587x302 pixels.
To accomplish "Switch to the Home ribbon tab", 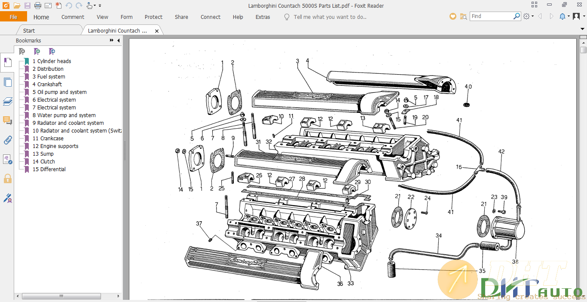I will 41,17.
